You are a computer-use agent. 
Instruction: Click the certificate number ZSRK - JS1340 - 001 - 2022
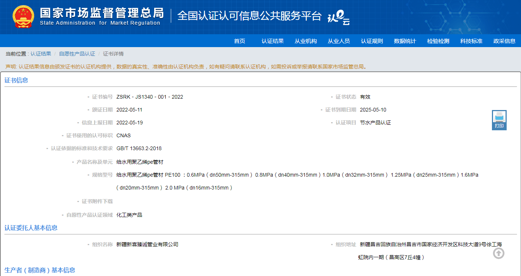click(150, 97)
